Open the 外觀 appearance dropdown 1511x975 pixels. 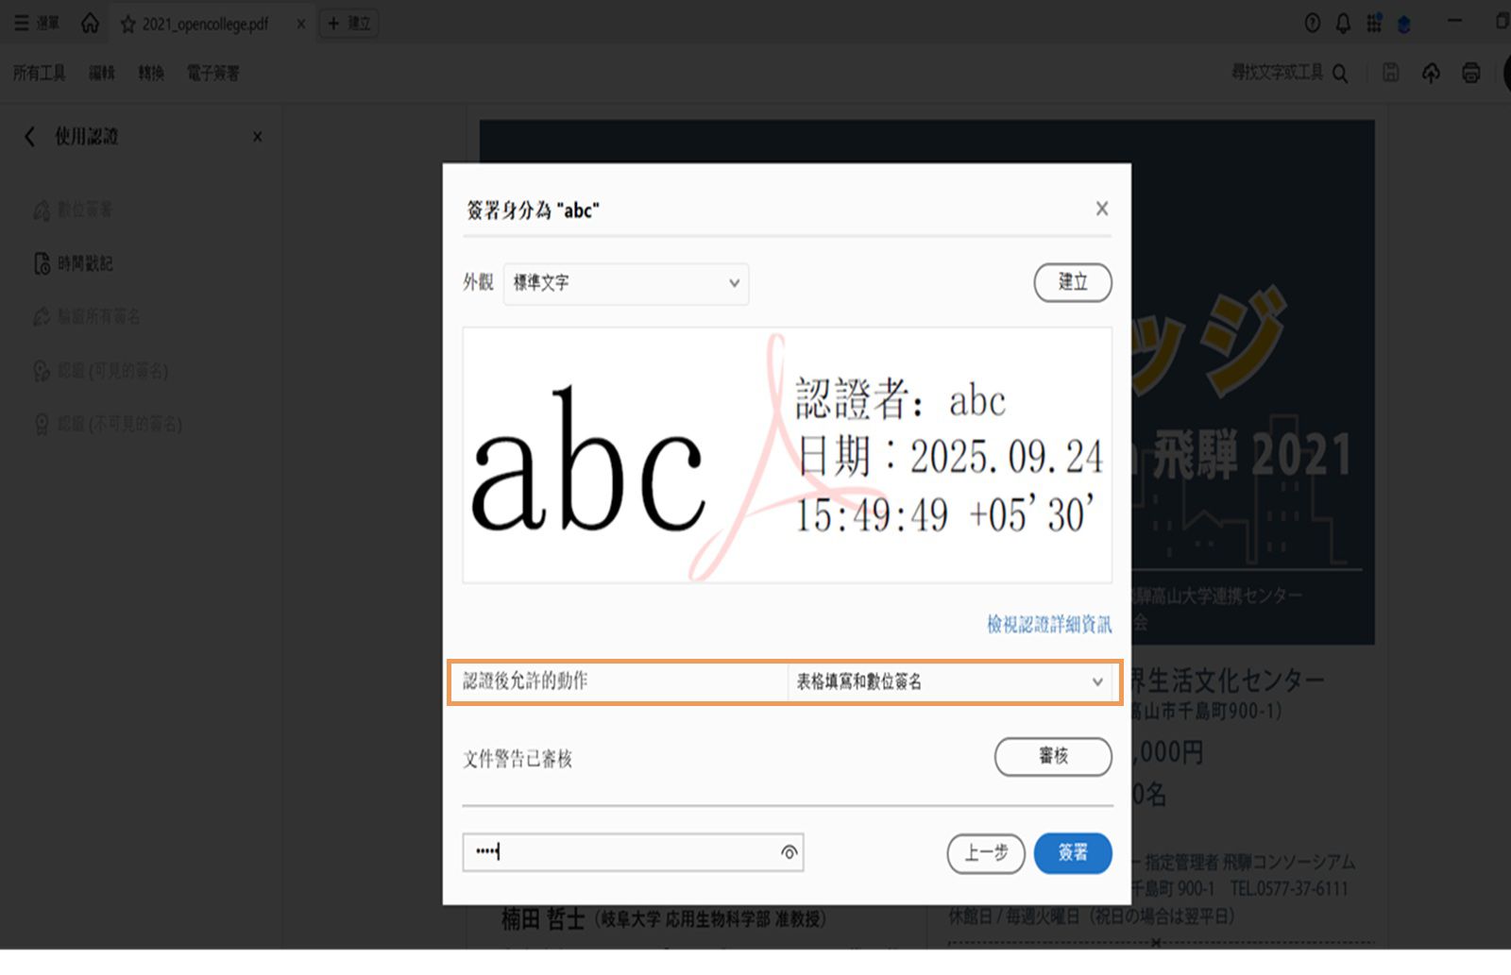625,283
